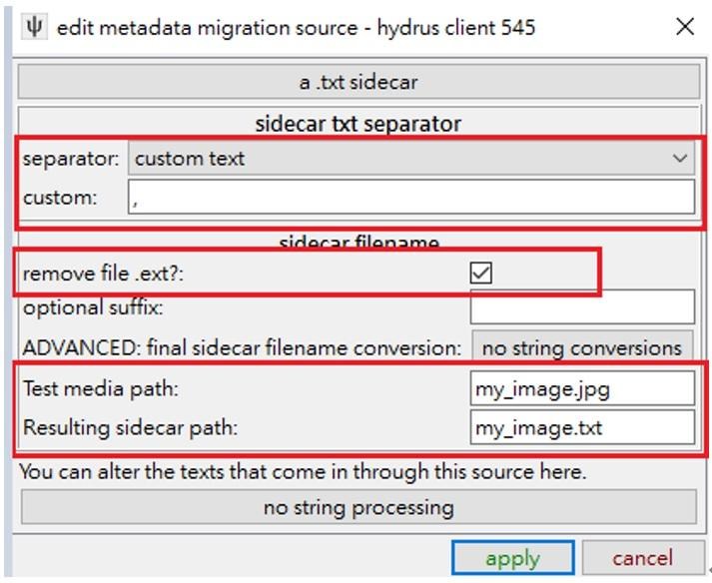This screenshot has height=583, width=712.
Task: Click the 'a .txt sidecar' button
Action: tap(358, 82)
